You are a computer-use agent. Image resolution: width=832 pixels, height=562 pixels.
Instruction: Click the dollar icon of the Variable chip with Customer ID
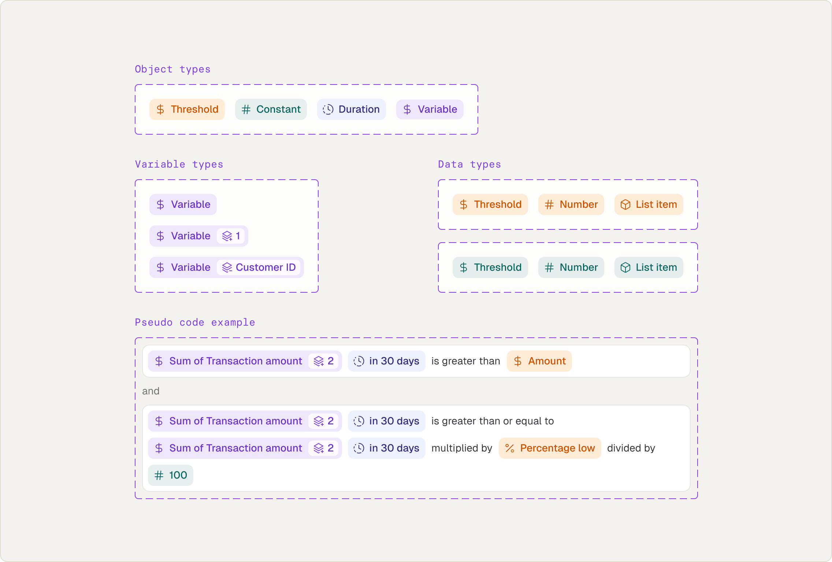pos(160,267)
